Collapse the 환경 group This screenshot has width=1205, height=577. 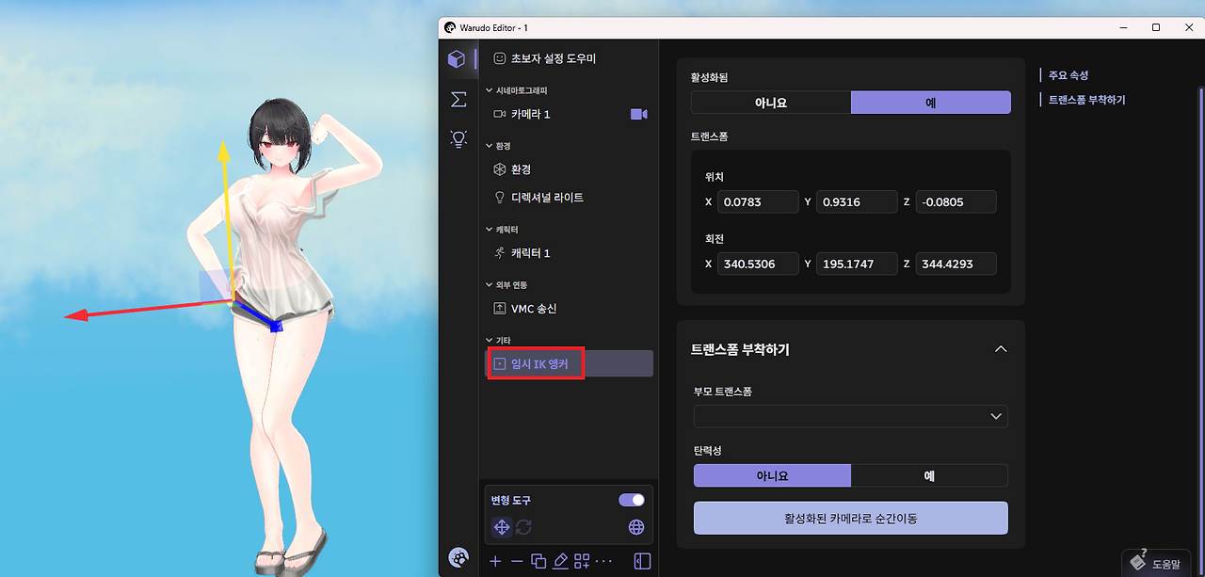tap(489, 146)
